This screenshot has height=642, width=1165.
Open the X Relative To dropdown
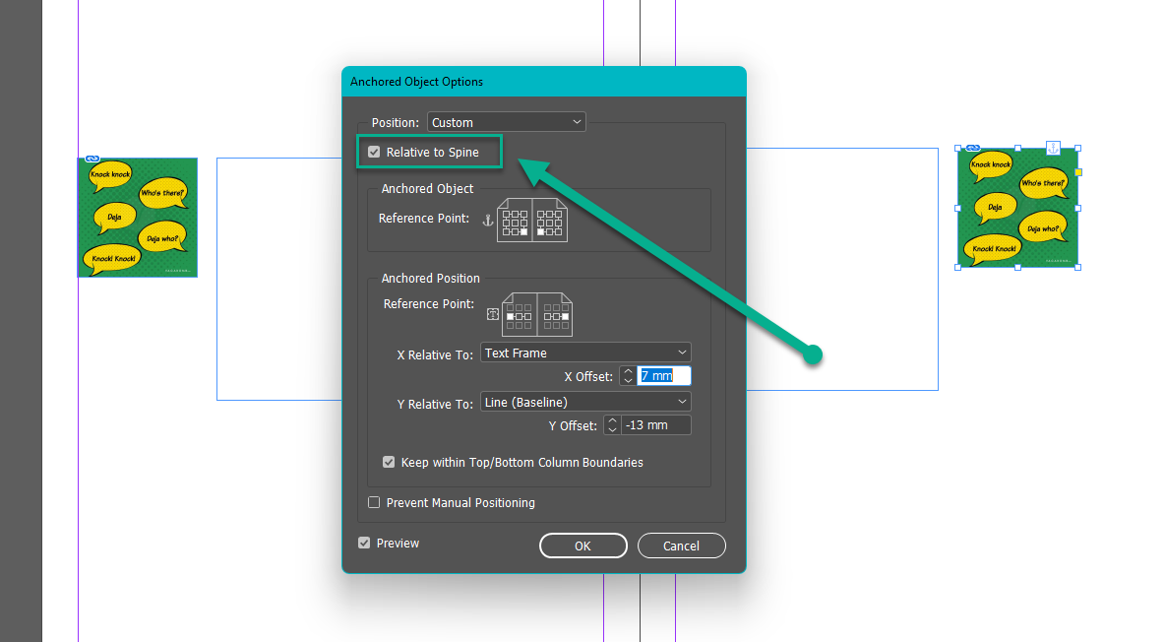click(585, 352)
